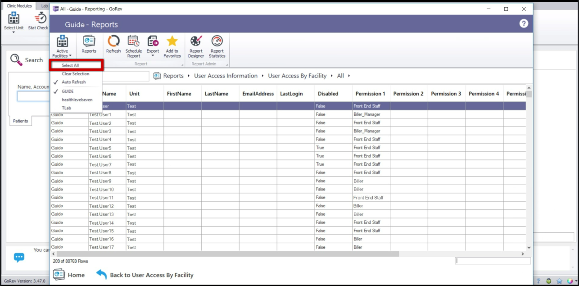Click the All breadcrumb item
The image size is (579, 286).
(340, 76)
